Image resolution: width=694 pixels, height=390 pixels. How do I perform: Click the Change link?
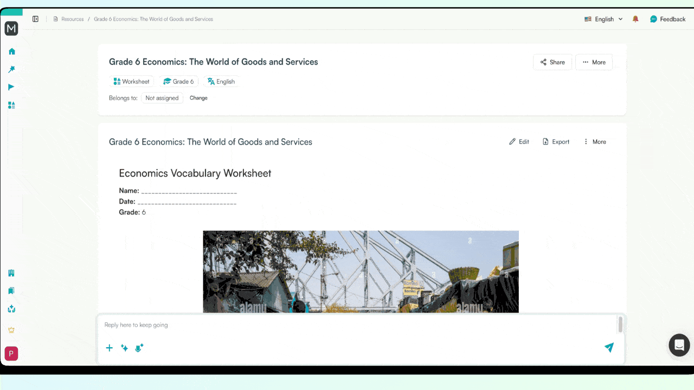[198, 98]
